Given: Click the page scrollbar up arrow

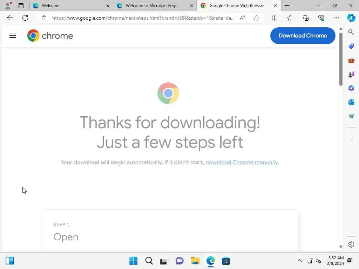Looking at the screenshot, I should [341, 29].
